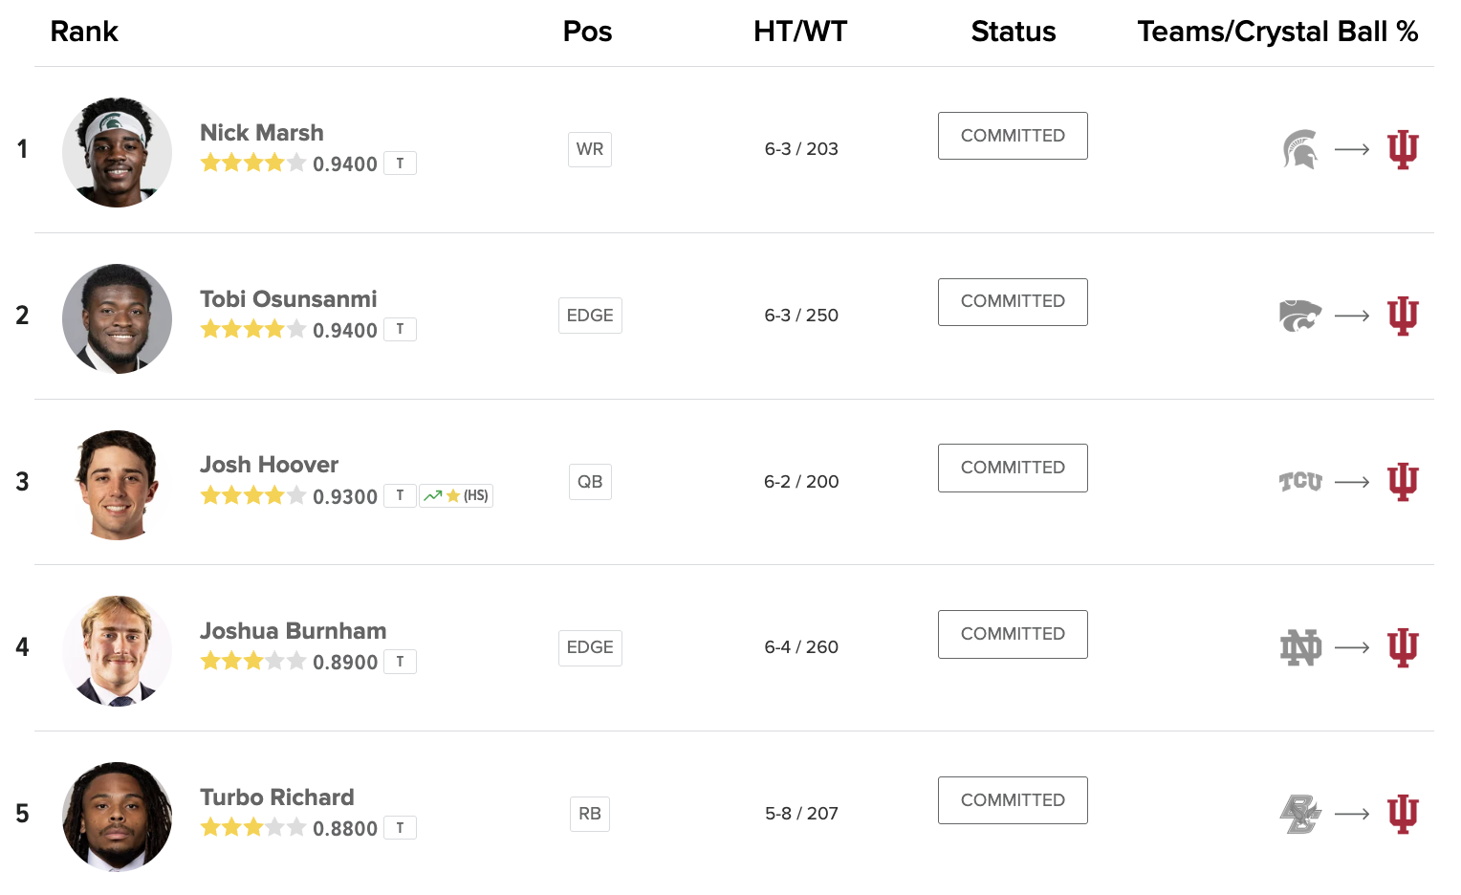Click the Boston College logo
The height and width of the screenshot is (895, 1461).
1300,814
